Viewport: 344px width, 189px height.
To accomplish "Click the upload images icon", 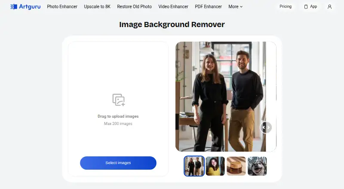I will (119, 100).
